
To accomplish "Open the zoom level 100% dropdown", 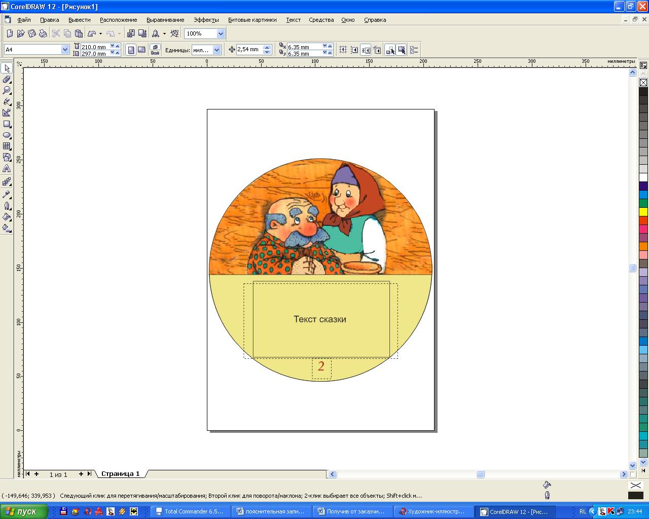I will tap(221, 33).
